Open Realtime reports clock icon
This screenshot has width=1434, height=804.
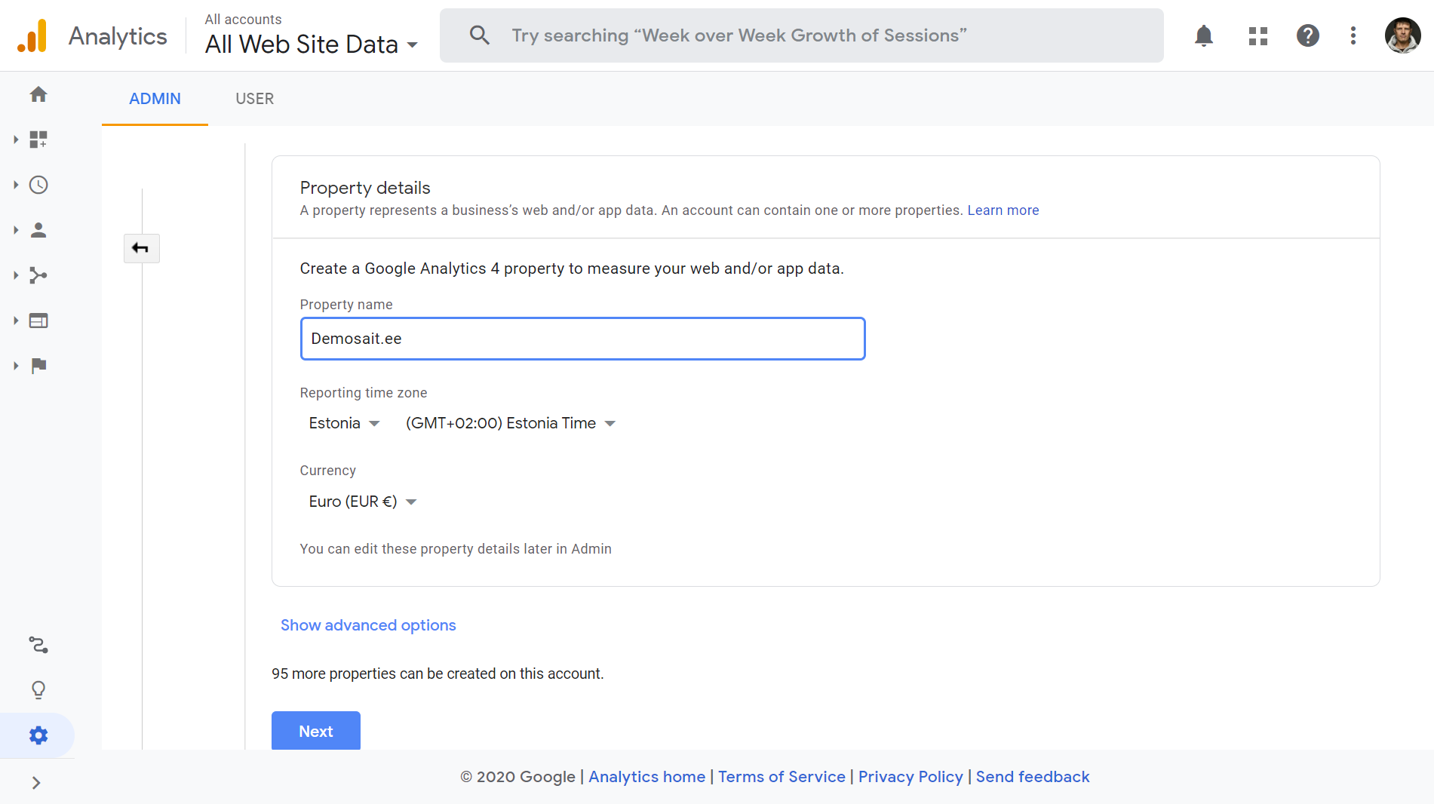click(38, 185)
